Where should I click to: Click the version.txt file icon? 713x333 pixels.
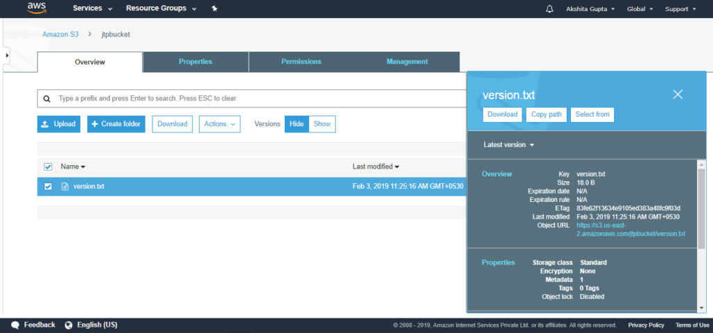click(65, 186)
